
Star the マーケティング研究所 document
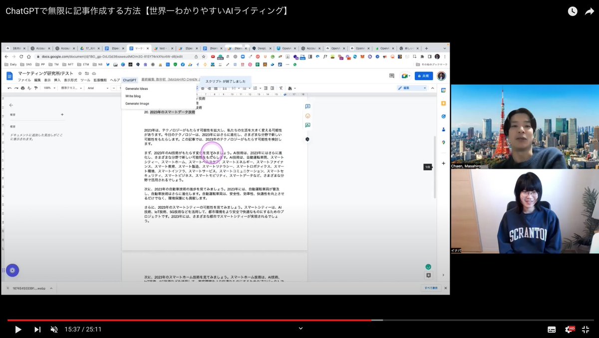(80, 73)
